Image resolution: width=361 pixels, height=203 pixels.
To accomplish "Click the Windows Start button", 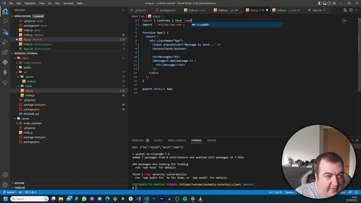I will tap(6, 199).
